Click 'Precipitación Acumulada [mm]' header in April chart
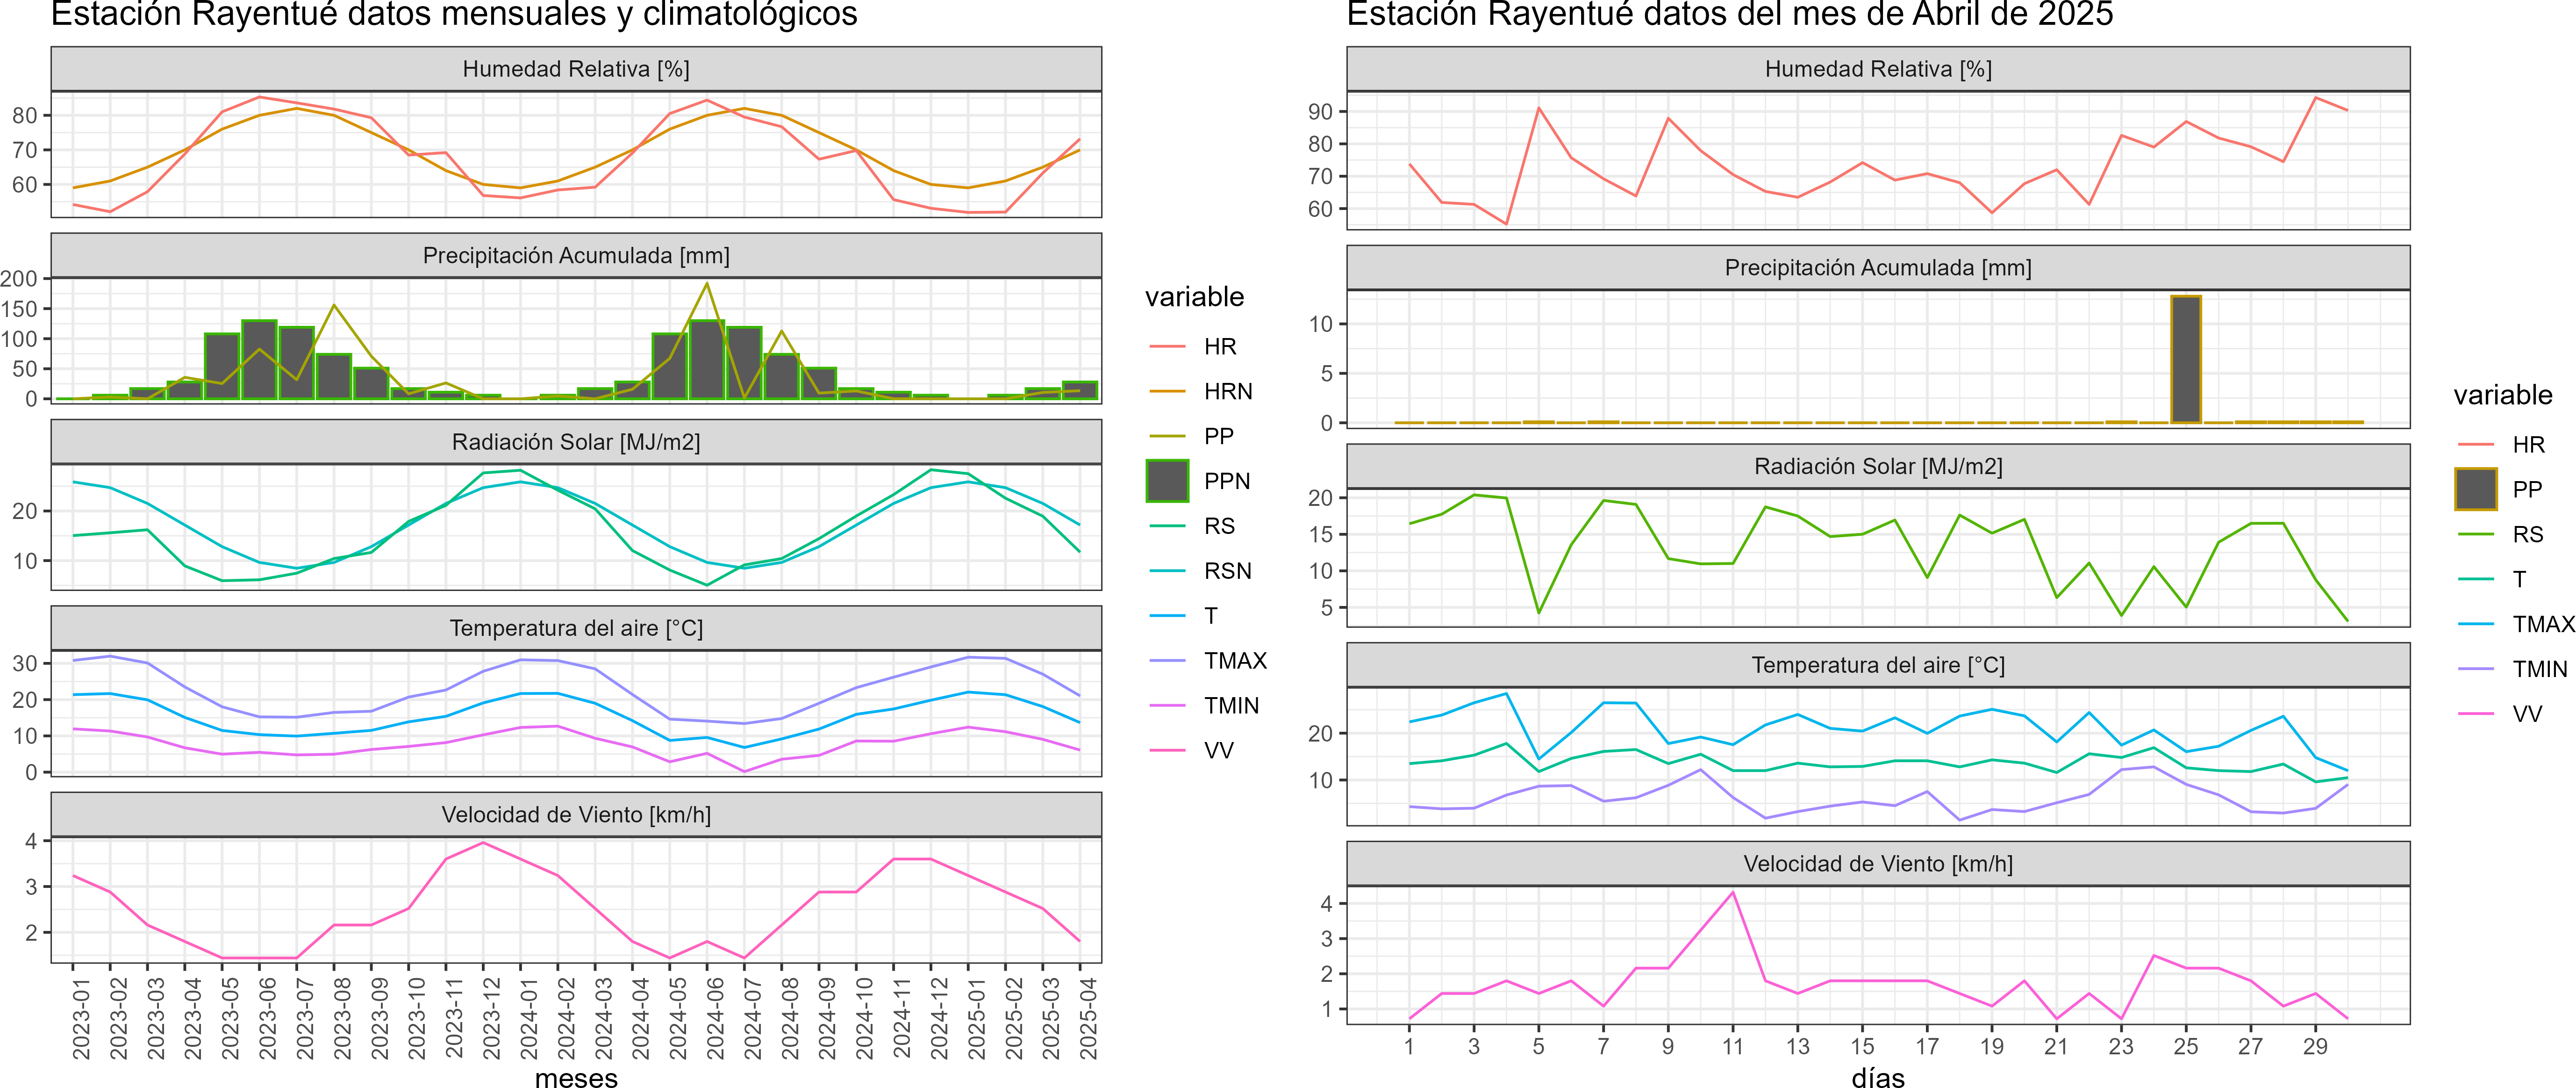 coord(1878,267)
